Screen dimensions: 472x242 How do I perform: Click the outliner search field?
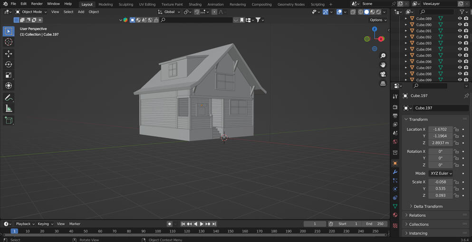(x=436, y=12)
